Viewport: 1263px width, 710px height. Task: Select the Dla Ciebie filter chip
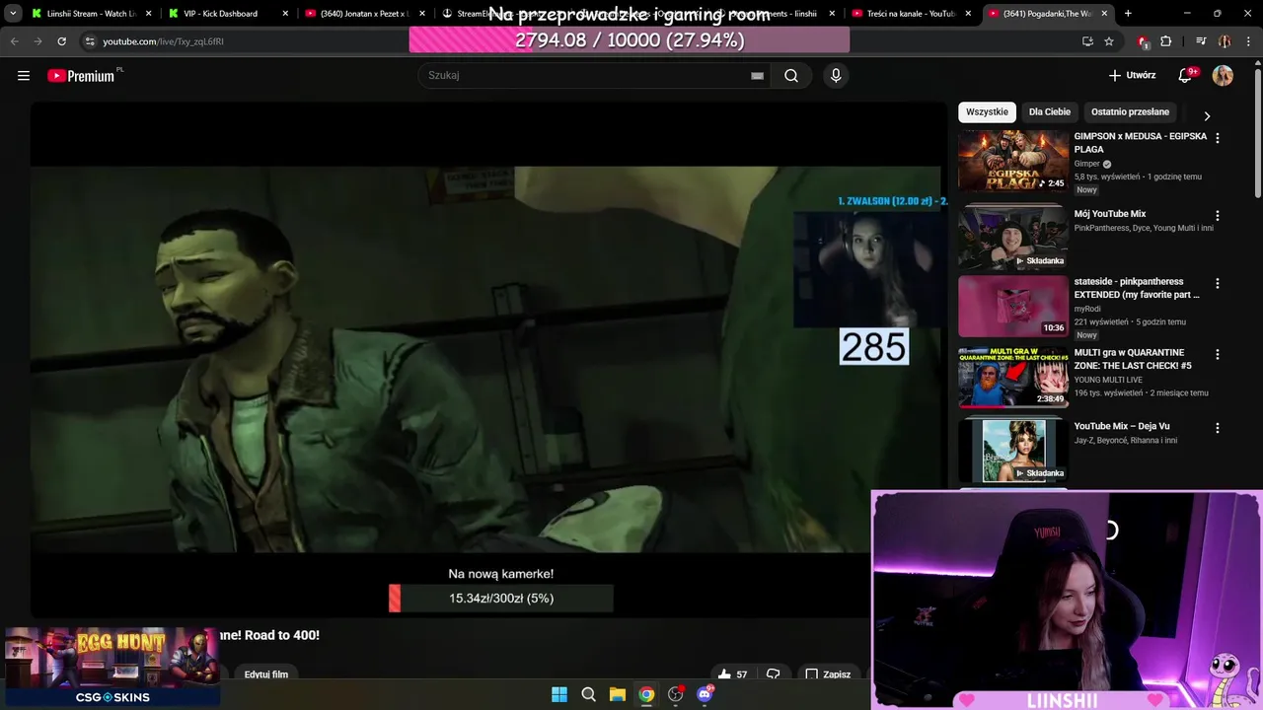(x=1050, y=112)
